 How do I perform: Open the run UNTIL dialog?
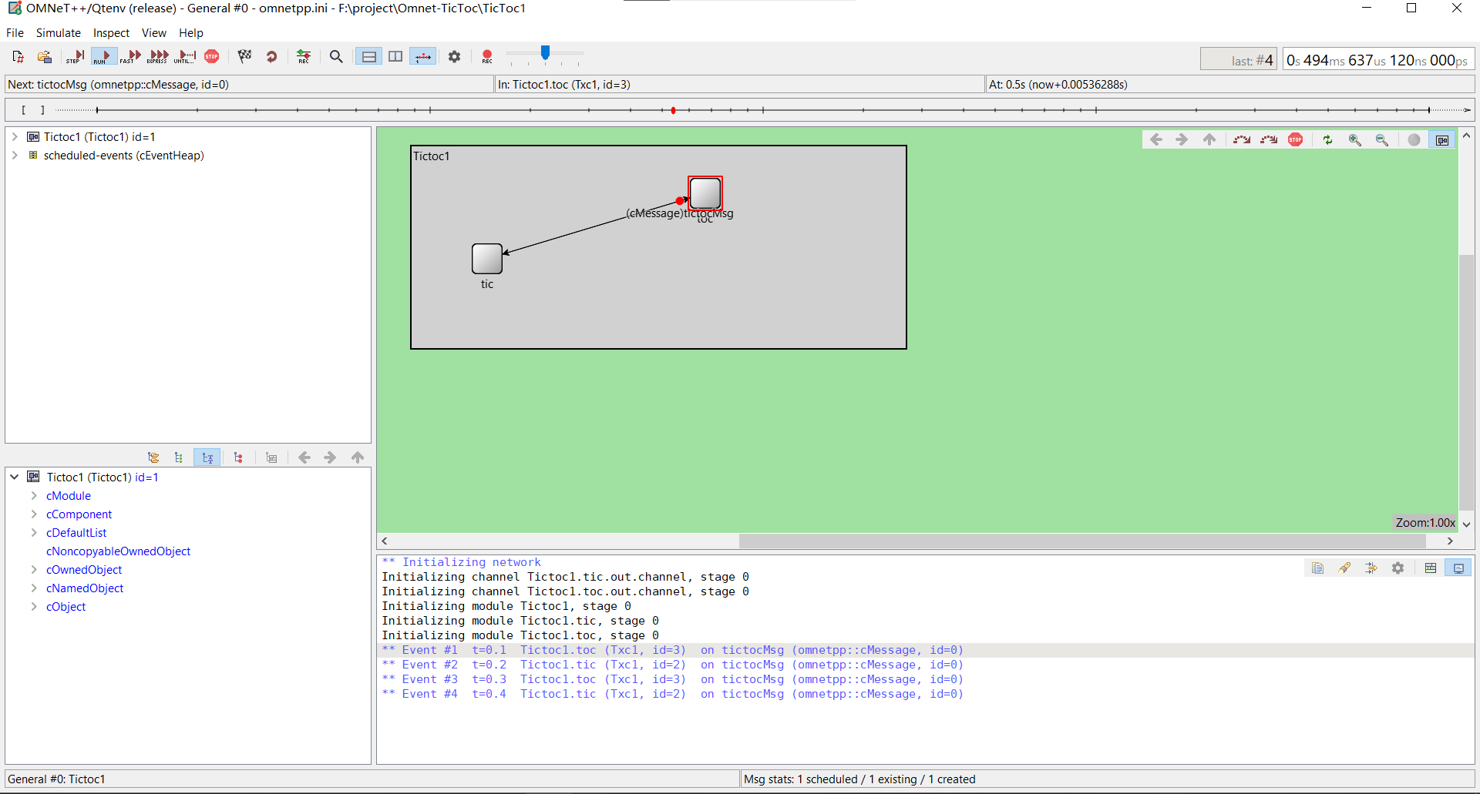tap(186, 56)
